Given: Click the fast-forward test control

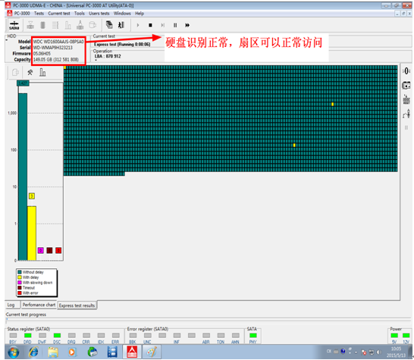Looking at the screenshot, I should tap(187, 25).
